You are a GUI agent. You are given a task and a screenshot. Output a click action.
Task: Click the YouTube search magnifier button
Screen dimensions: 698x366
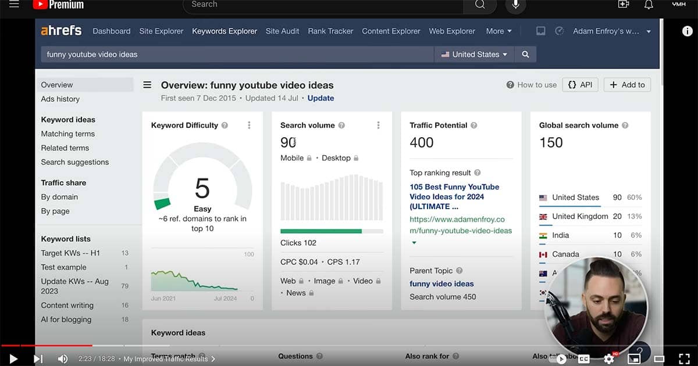coord(480,5)
